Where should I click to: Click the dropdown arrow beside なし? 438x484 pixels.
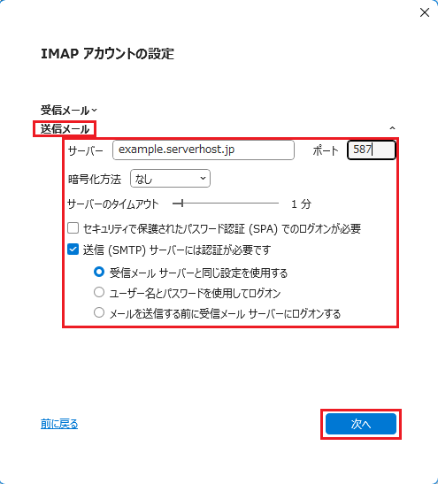(x=203, y=179)
